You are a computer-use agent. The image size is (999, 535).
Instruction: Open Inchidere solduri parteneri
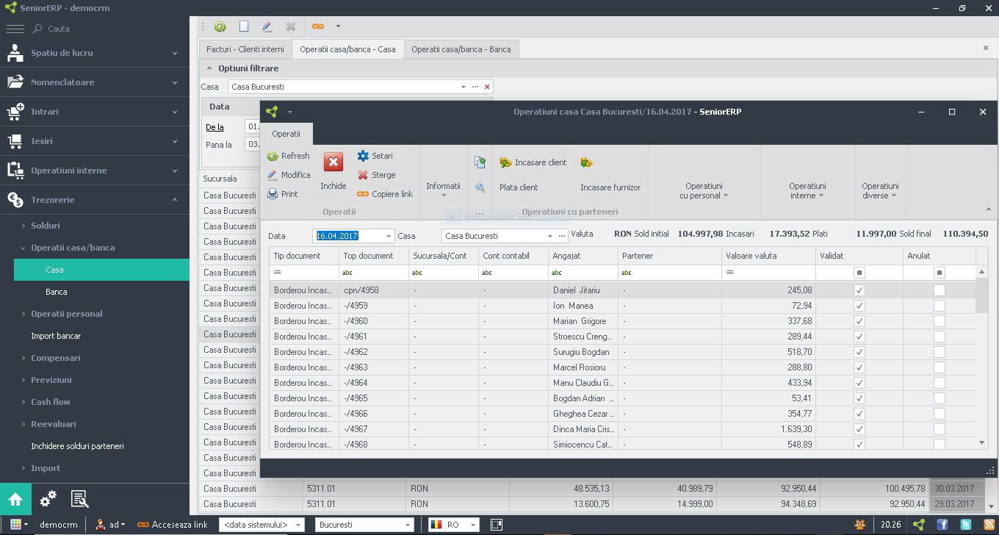pos(77,446)
